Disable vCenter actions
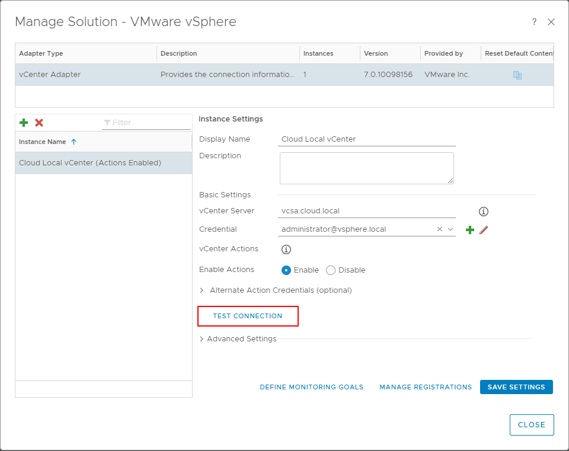 [x=330, y=270]
